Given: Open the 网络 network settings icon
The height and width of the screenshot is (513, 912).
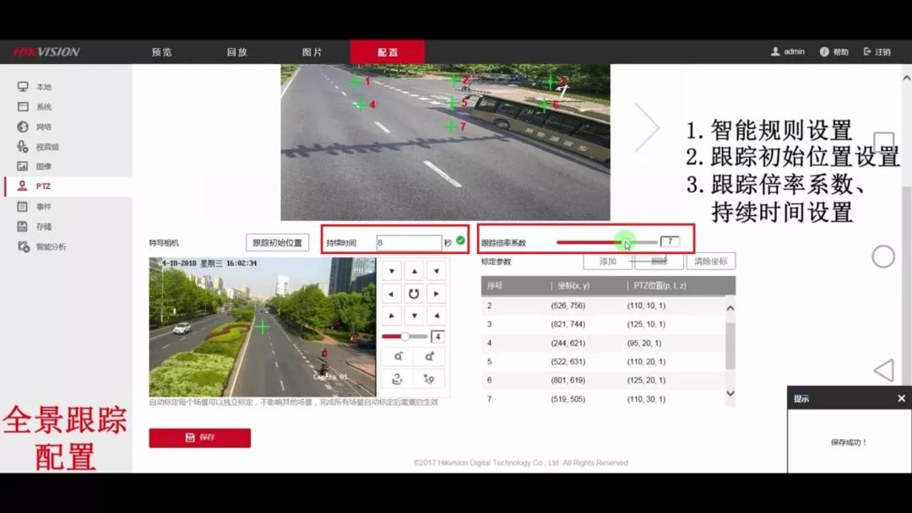Looking at the screenshot, I should pos(23,127).
